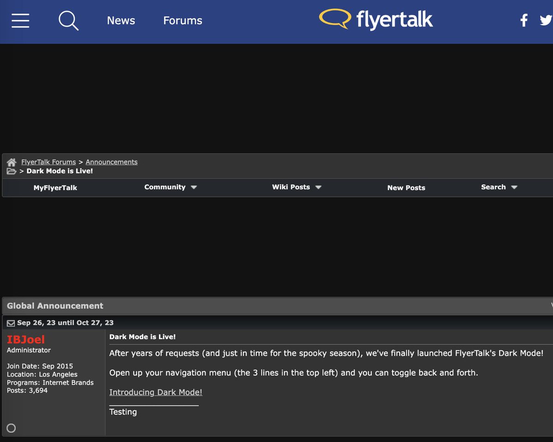Click IBJoel's offline status circle icon

(x=11, y=428)
